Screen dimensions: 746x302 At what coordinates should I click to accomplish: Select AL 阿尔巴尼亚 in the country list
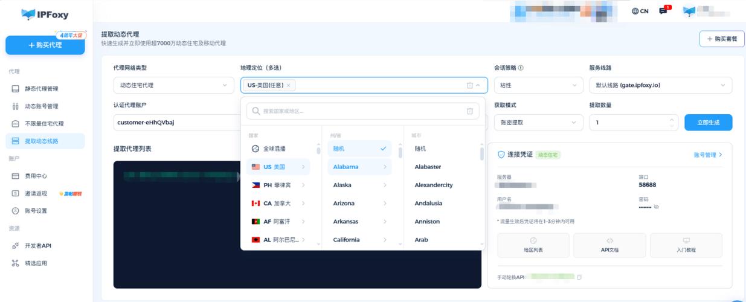pos(278,240)
